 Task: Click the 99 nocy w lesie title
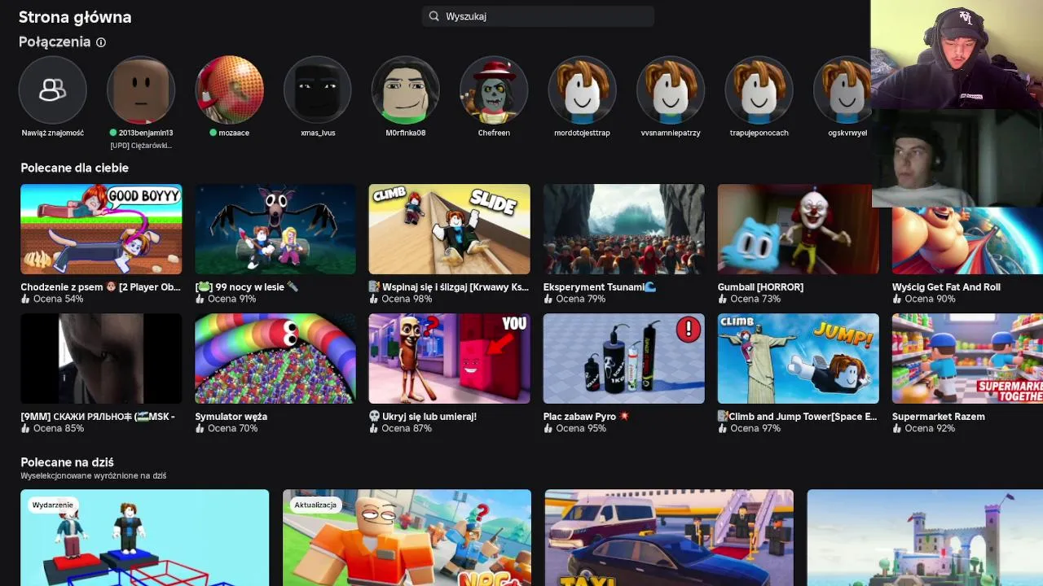247,287
